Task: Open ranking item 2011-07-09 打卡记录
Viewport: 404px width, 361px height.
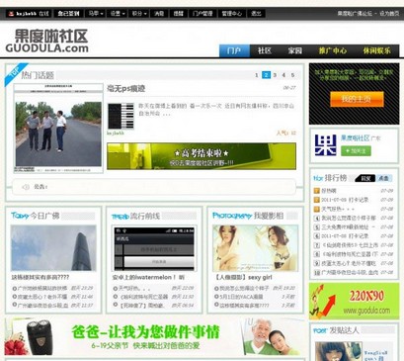Action: pos(345,200)
